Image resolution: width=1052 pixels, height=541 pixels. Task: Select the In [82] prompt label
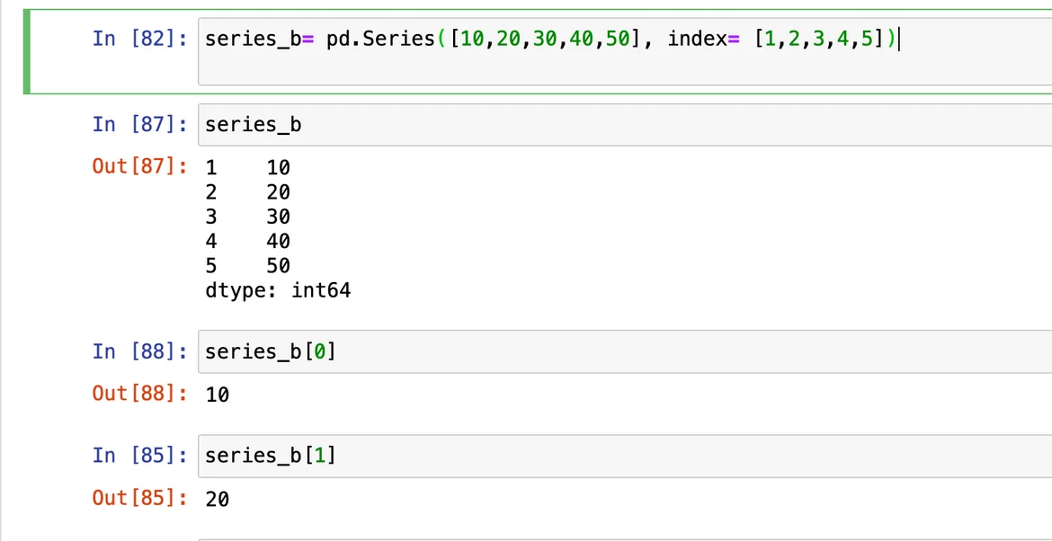coord(139,39)
